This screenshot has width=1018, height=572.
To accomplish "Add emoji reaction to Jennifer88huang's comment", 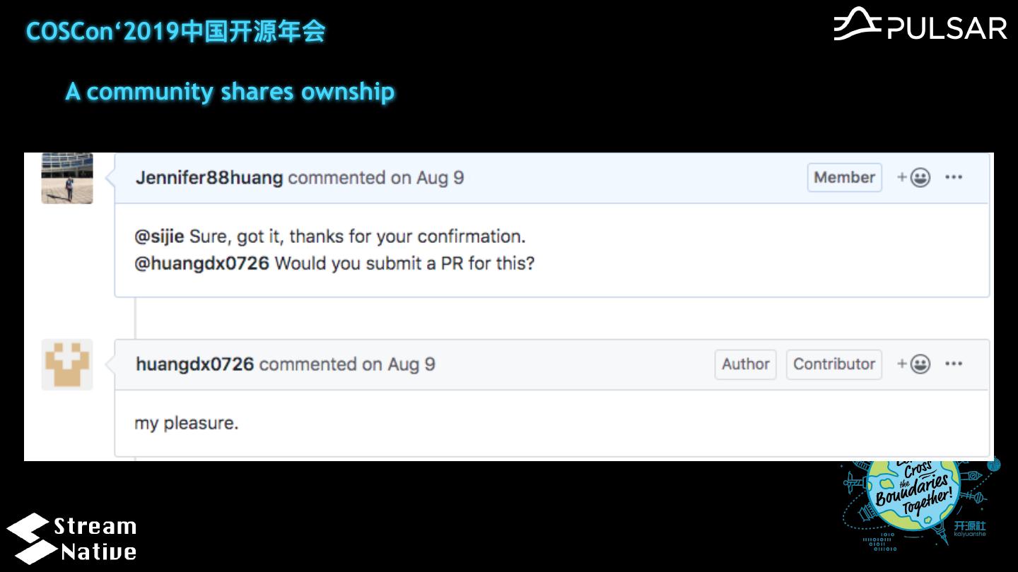I will click(x=913, y=178).
